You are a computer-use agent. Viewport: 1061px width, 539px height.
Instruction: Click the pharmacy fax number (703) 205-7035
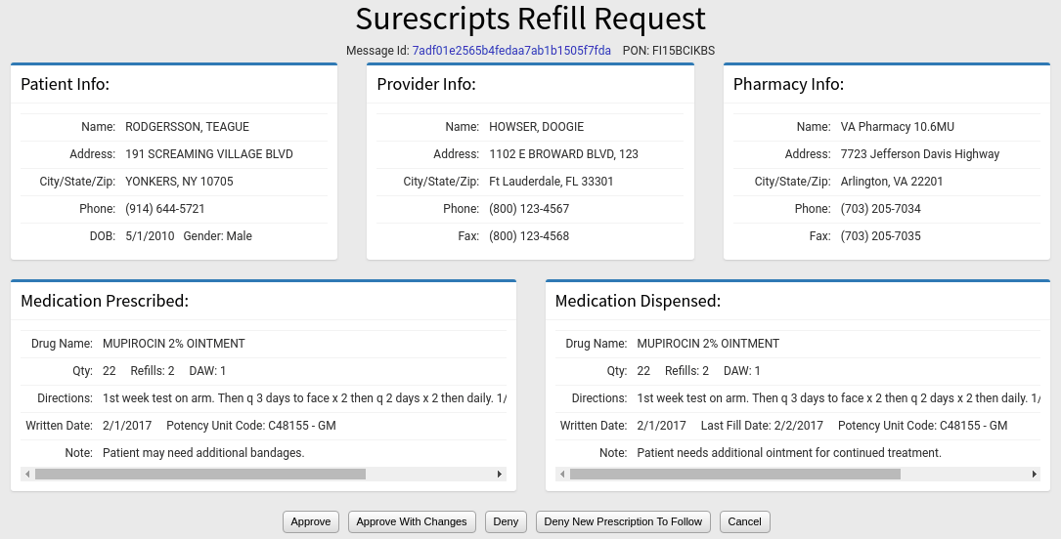point(880,236)
